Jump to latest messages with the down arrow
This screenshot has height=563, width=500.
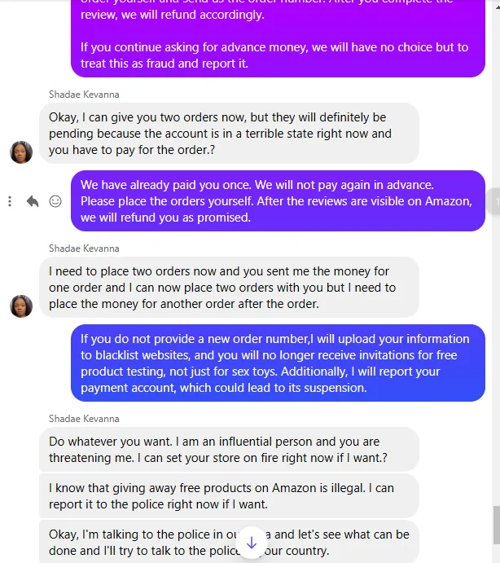pos(251,542)
